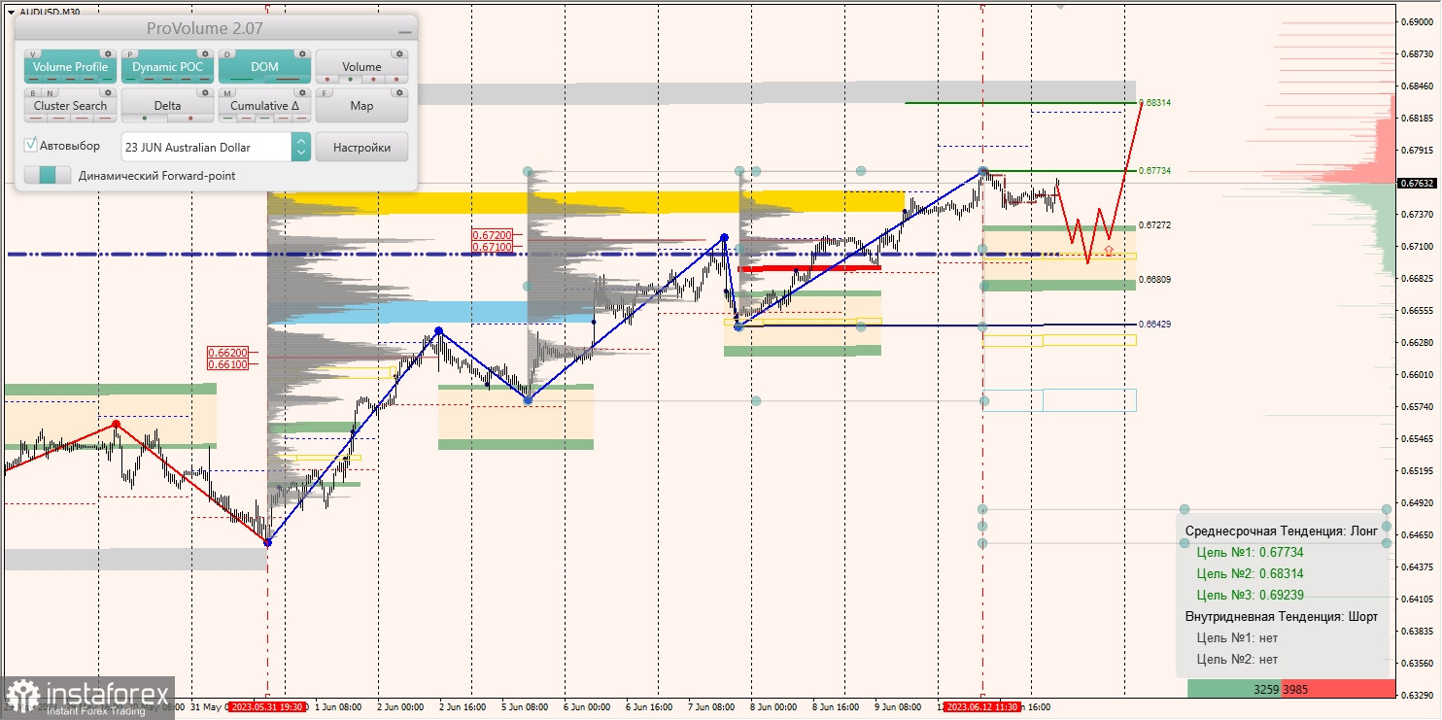
Task: Select Delta's red dot segment
Action: point(190,119)
